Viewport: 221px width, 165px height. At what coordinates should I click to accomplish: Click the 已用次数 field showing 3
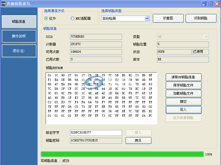tap(96, 59)
